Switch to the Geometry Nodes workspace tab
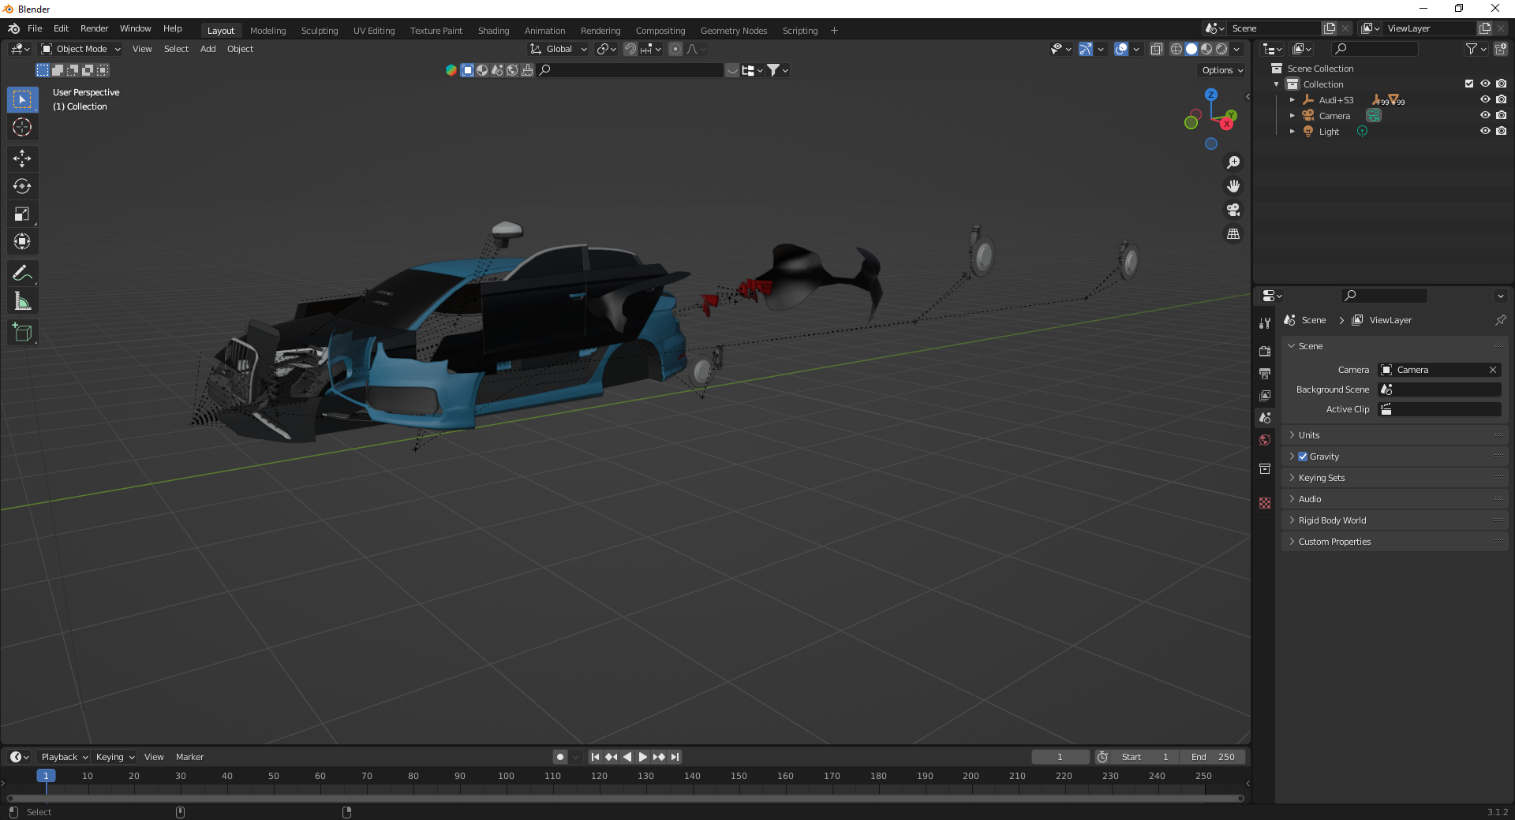Screen dimensions: 1515x820 coord(734,31)
